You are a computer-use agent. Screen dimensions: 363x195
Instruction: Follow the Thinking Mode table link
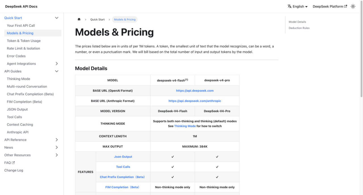click(185, 126)
